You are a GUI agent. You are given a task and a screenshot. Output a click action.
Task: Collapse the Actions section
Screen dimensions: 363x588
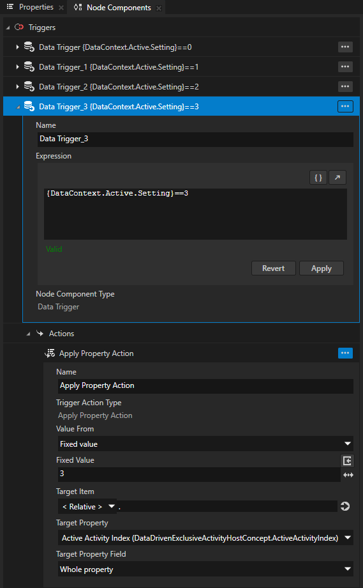click(x=28, y=334)
